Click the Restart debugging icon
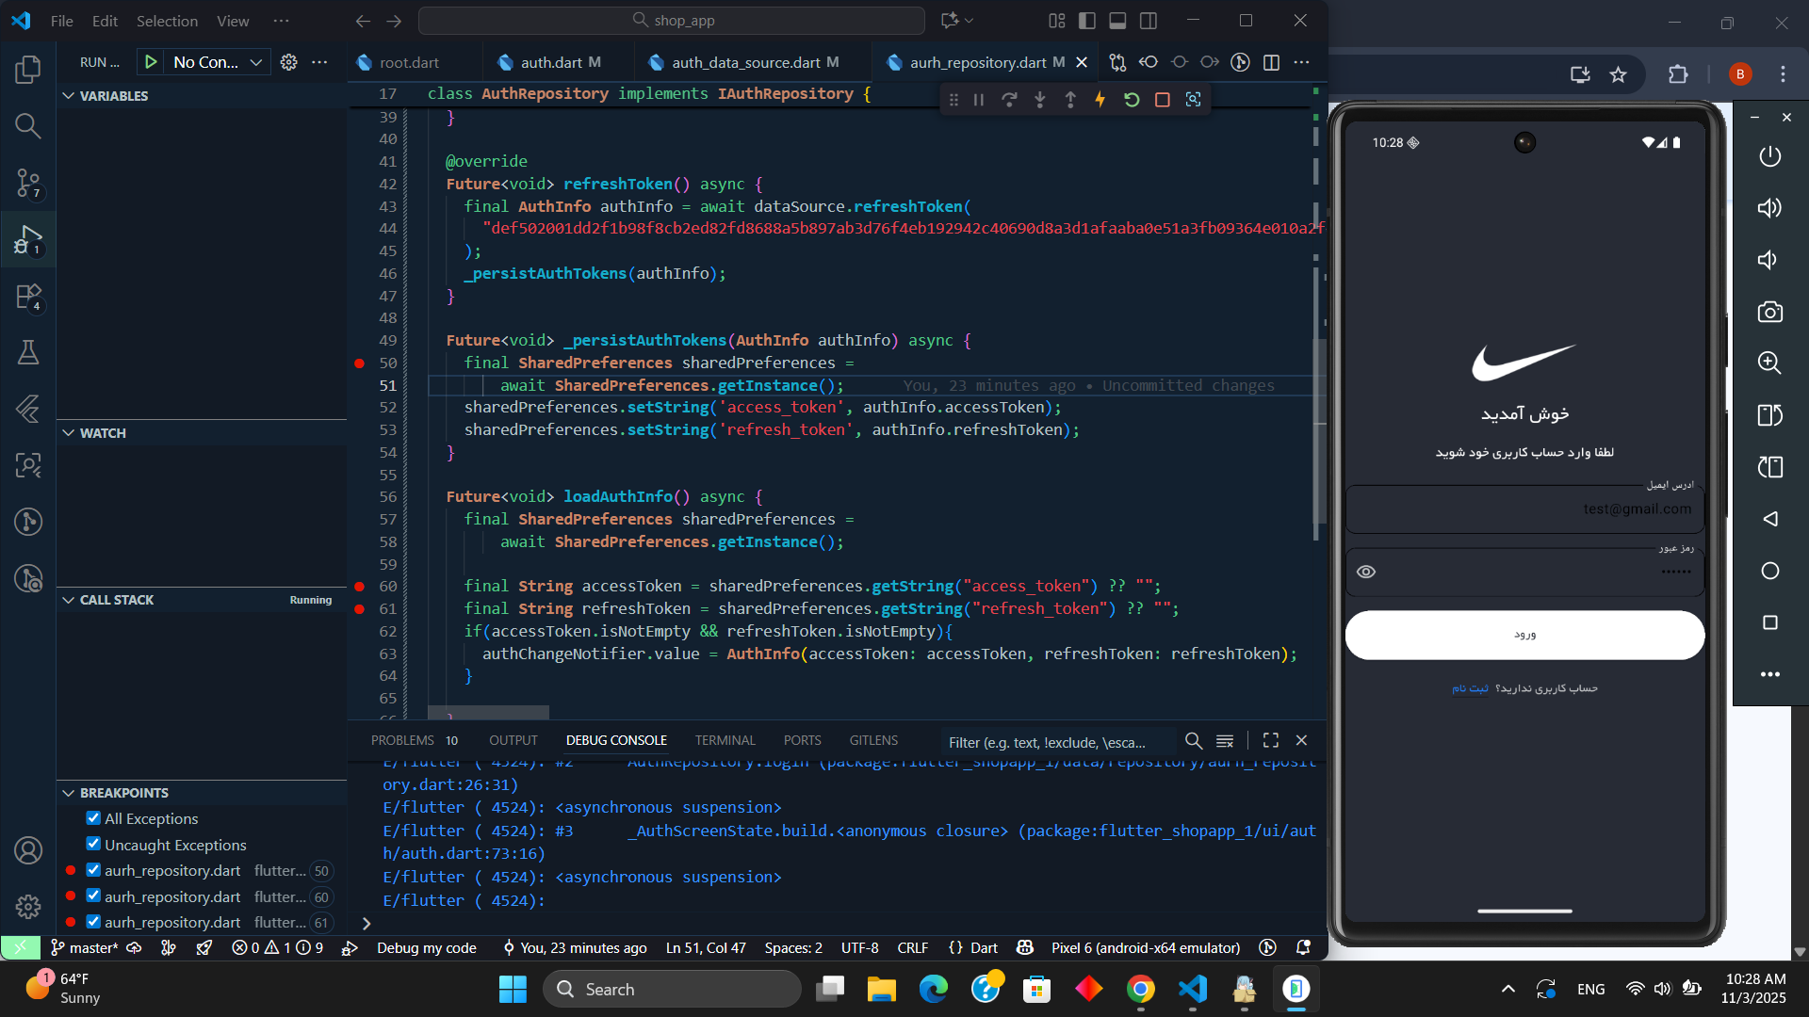1809x1017 pixels. point(1132,100)
